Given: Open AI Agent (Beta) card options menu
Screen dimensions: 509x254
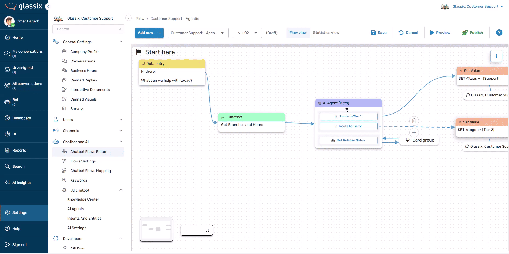Looking at the screenshot, I should [376, 103].
